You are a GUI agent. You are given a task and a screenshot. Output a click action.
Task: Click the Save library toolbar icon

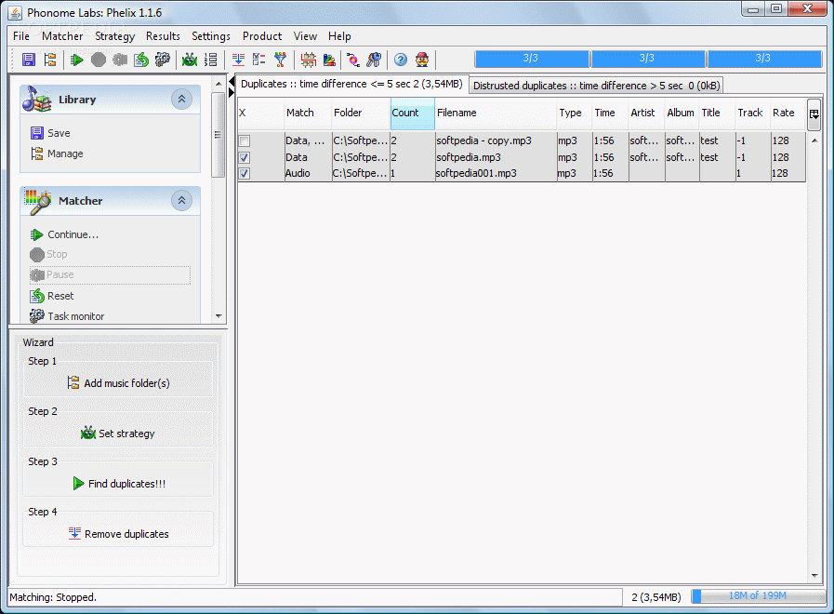pyautogui.click(x=29, y=60)
